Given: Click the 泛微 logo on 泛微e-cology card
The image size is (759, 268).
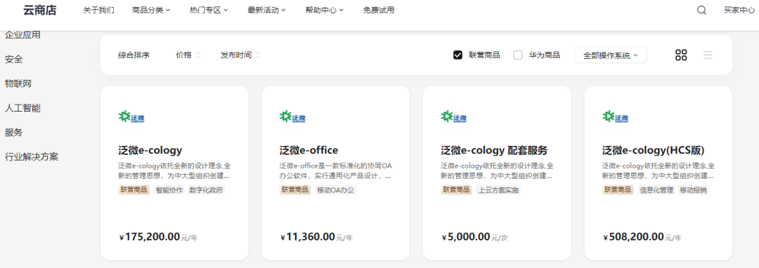Looking at the screenshot, I should coord(131,117).
